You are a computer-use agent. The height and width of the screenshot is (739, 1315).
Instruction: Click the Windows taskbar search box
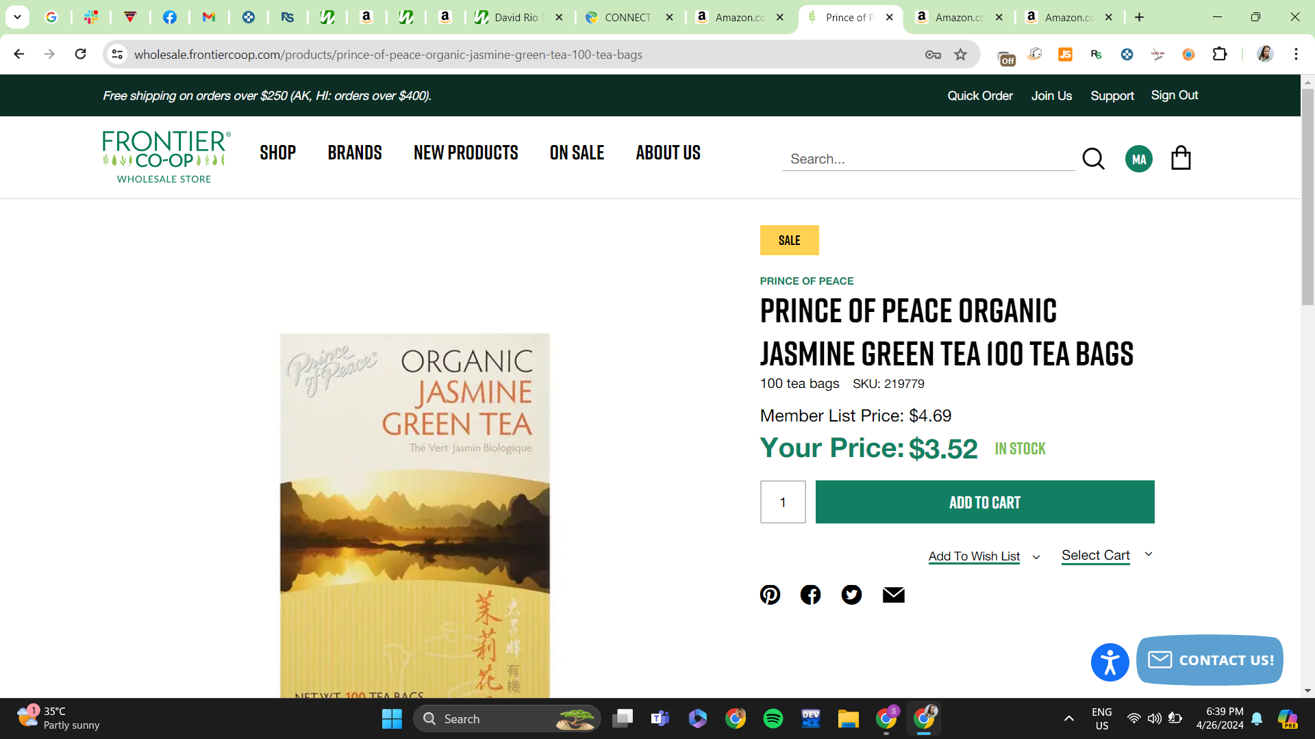click(x=507, y=718)
